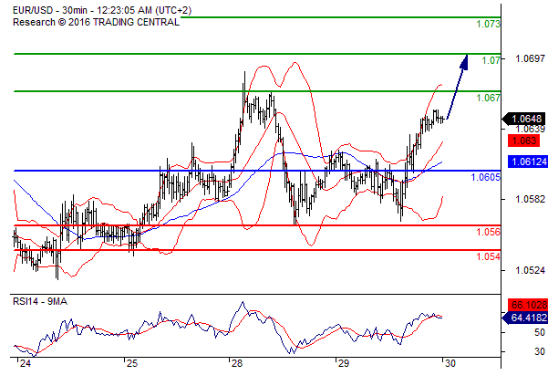Image resolution: width=548 pixels, height=386 pixels.
Task: Click the RSI 30 level label
Action: tap(540, 351)
